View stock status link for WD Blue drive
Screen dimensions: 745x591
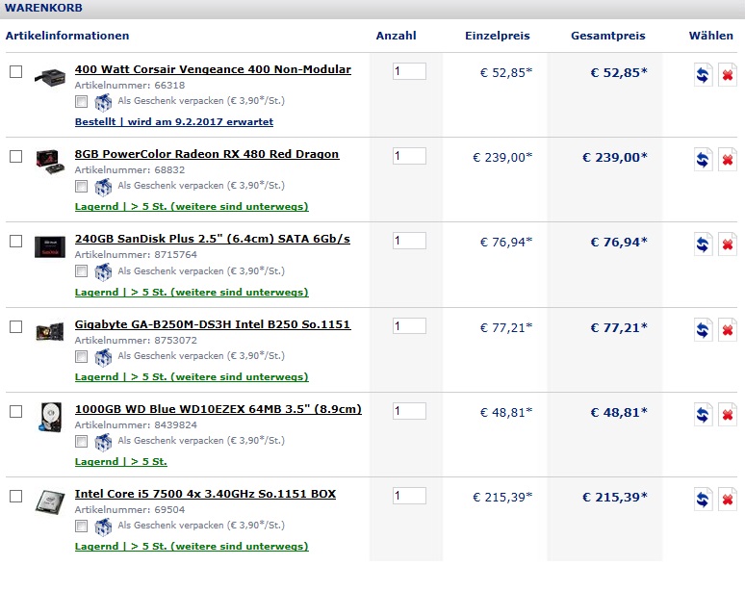pos(120,461)
